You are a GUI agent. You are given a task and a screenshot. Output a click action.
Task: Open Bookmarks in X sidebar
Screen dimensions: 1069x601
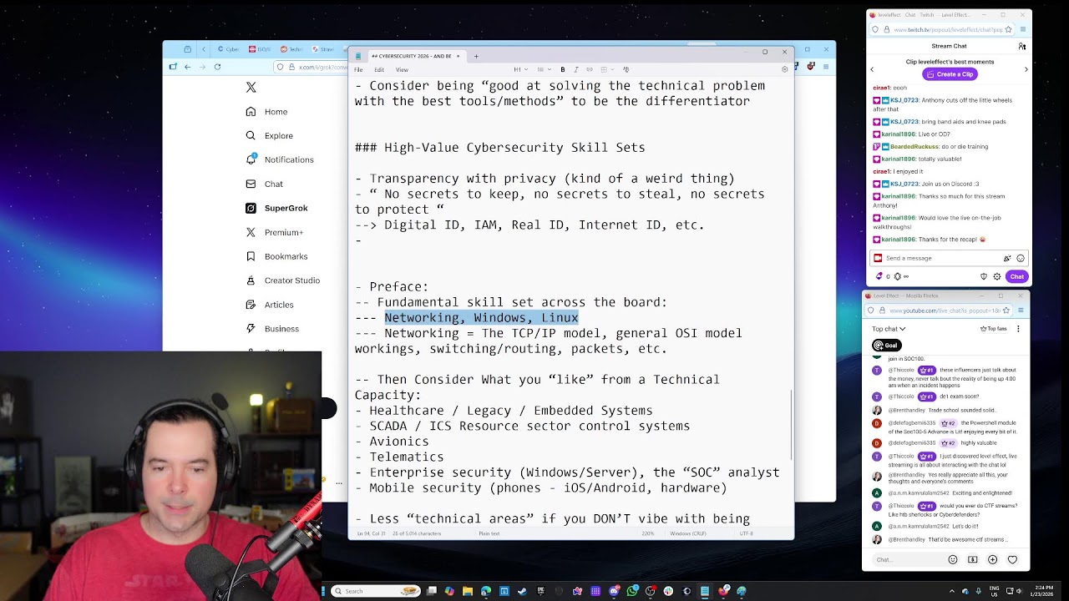pyautogui.click(x=276, y=256)
